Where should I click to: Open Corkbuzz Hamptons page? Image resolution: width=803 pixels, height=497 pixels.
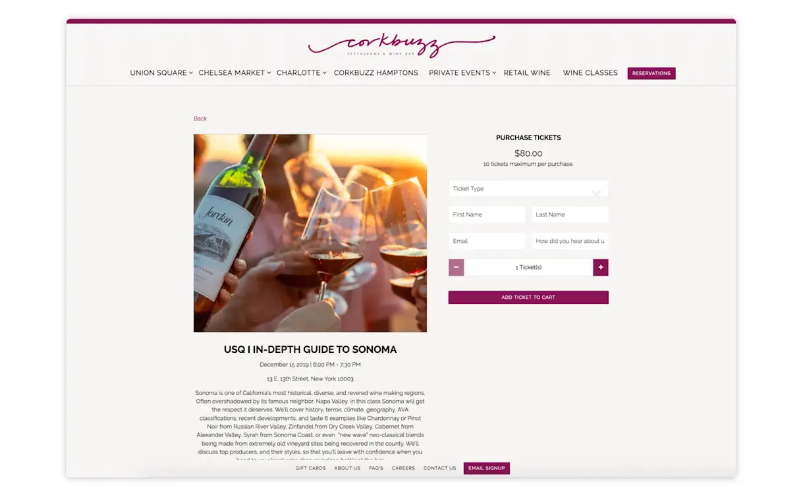376,73
